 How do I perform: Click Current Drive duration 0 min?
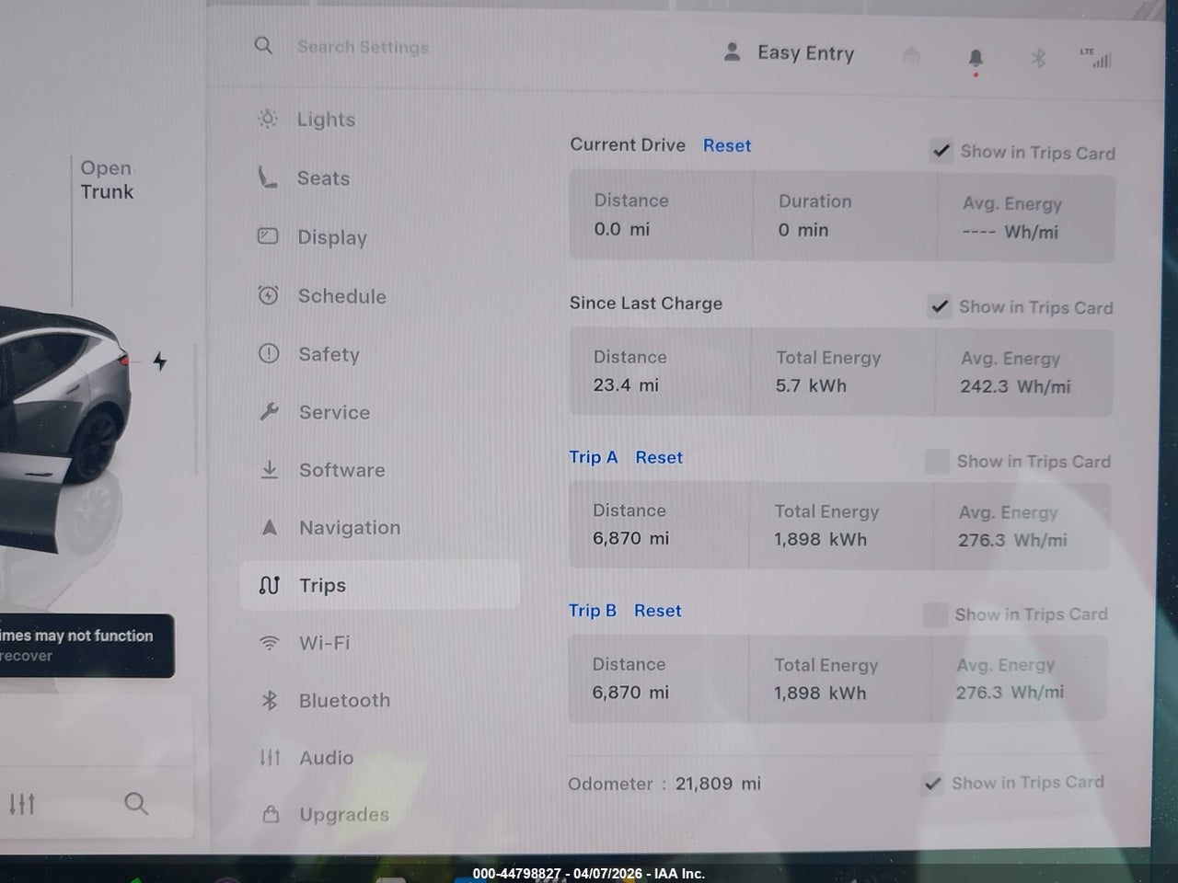coord(803,230)
